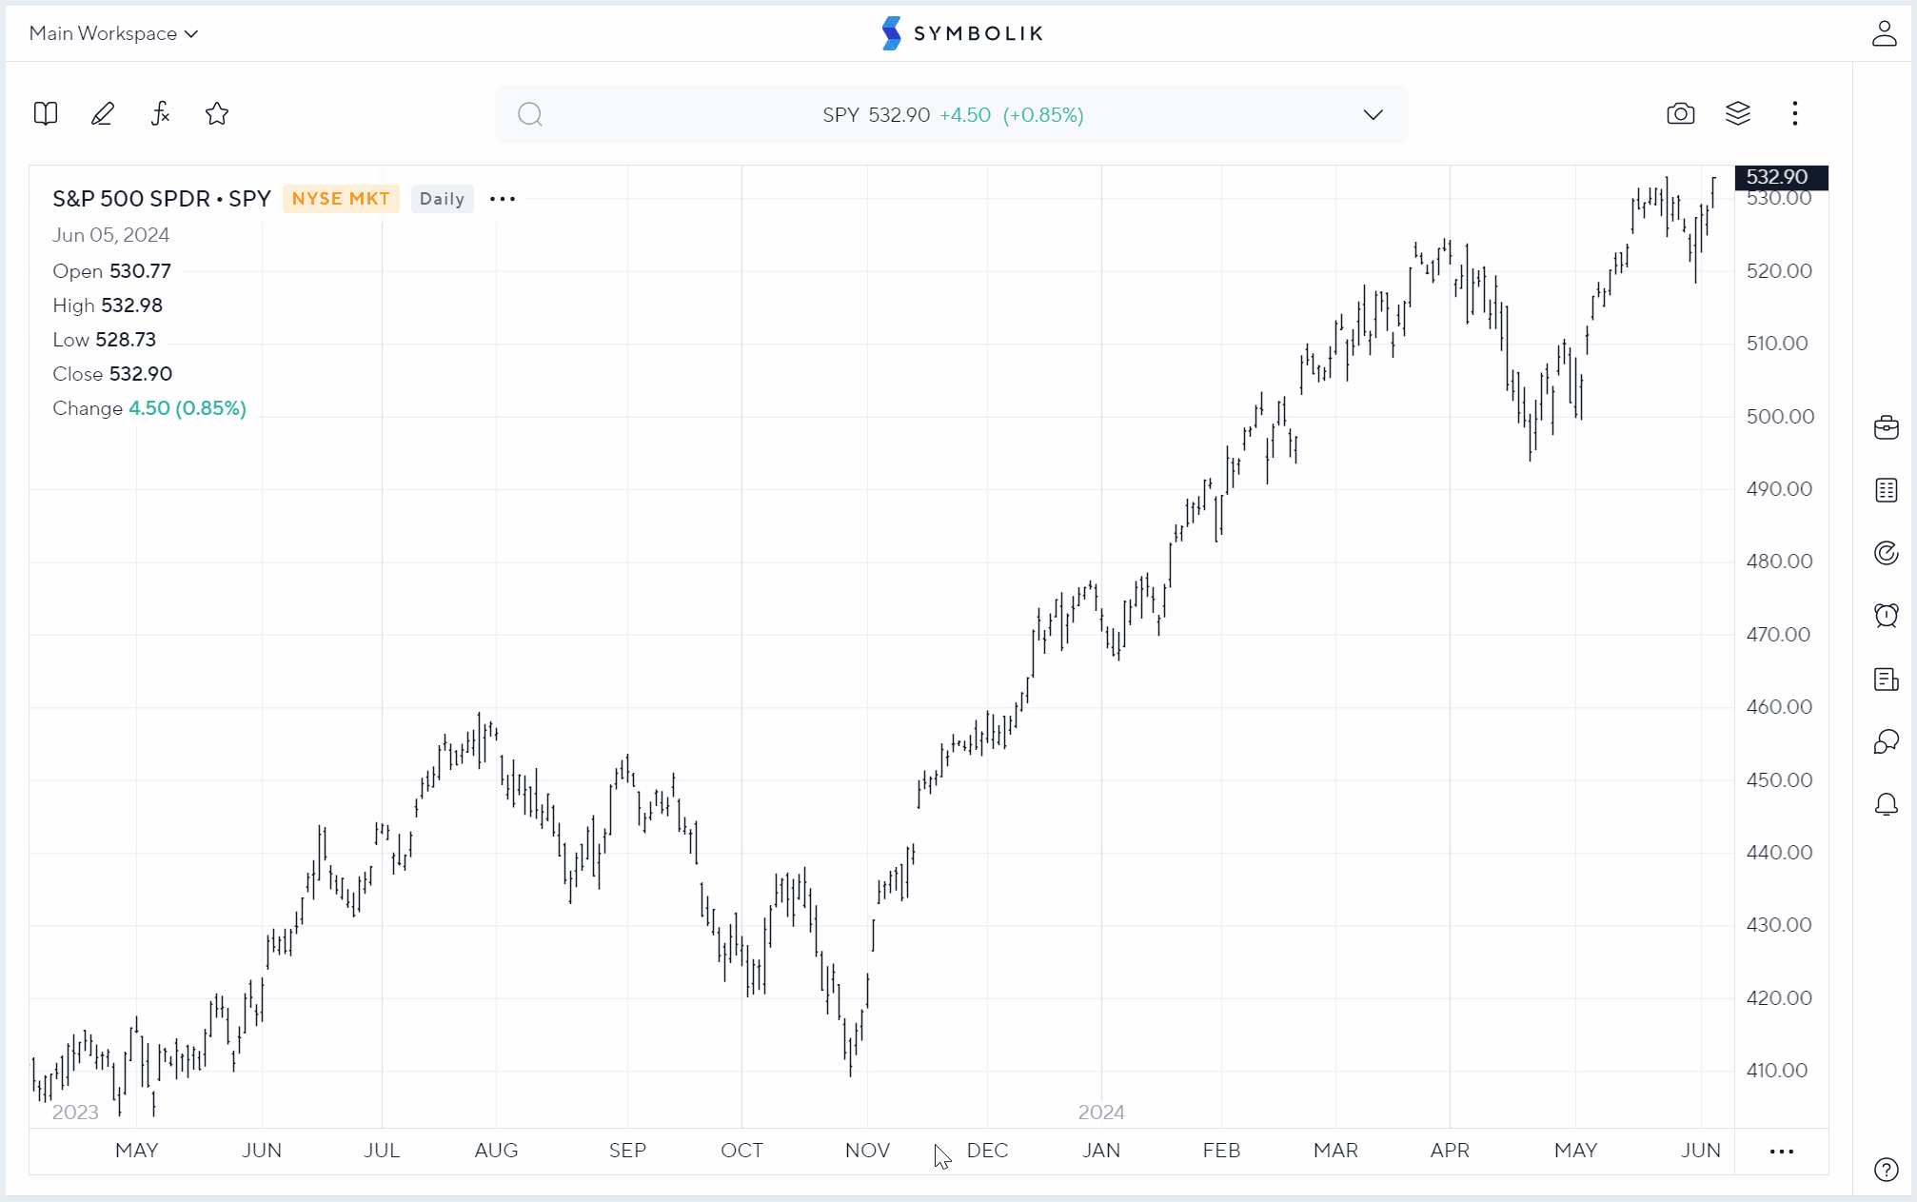Open the briefcase portfolio sidebar icon
Image resolution: width=1917 pixels, height=1202 pixels.
1887,427
